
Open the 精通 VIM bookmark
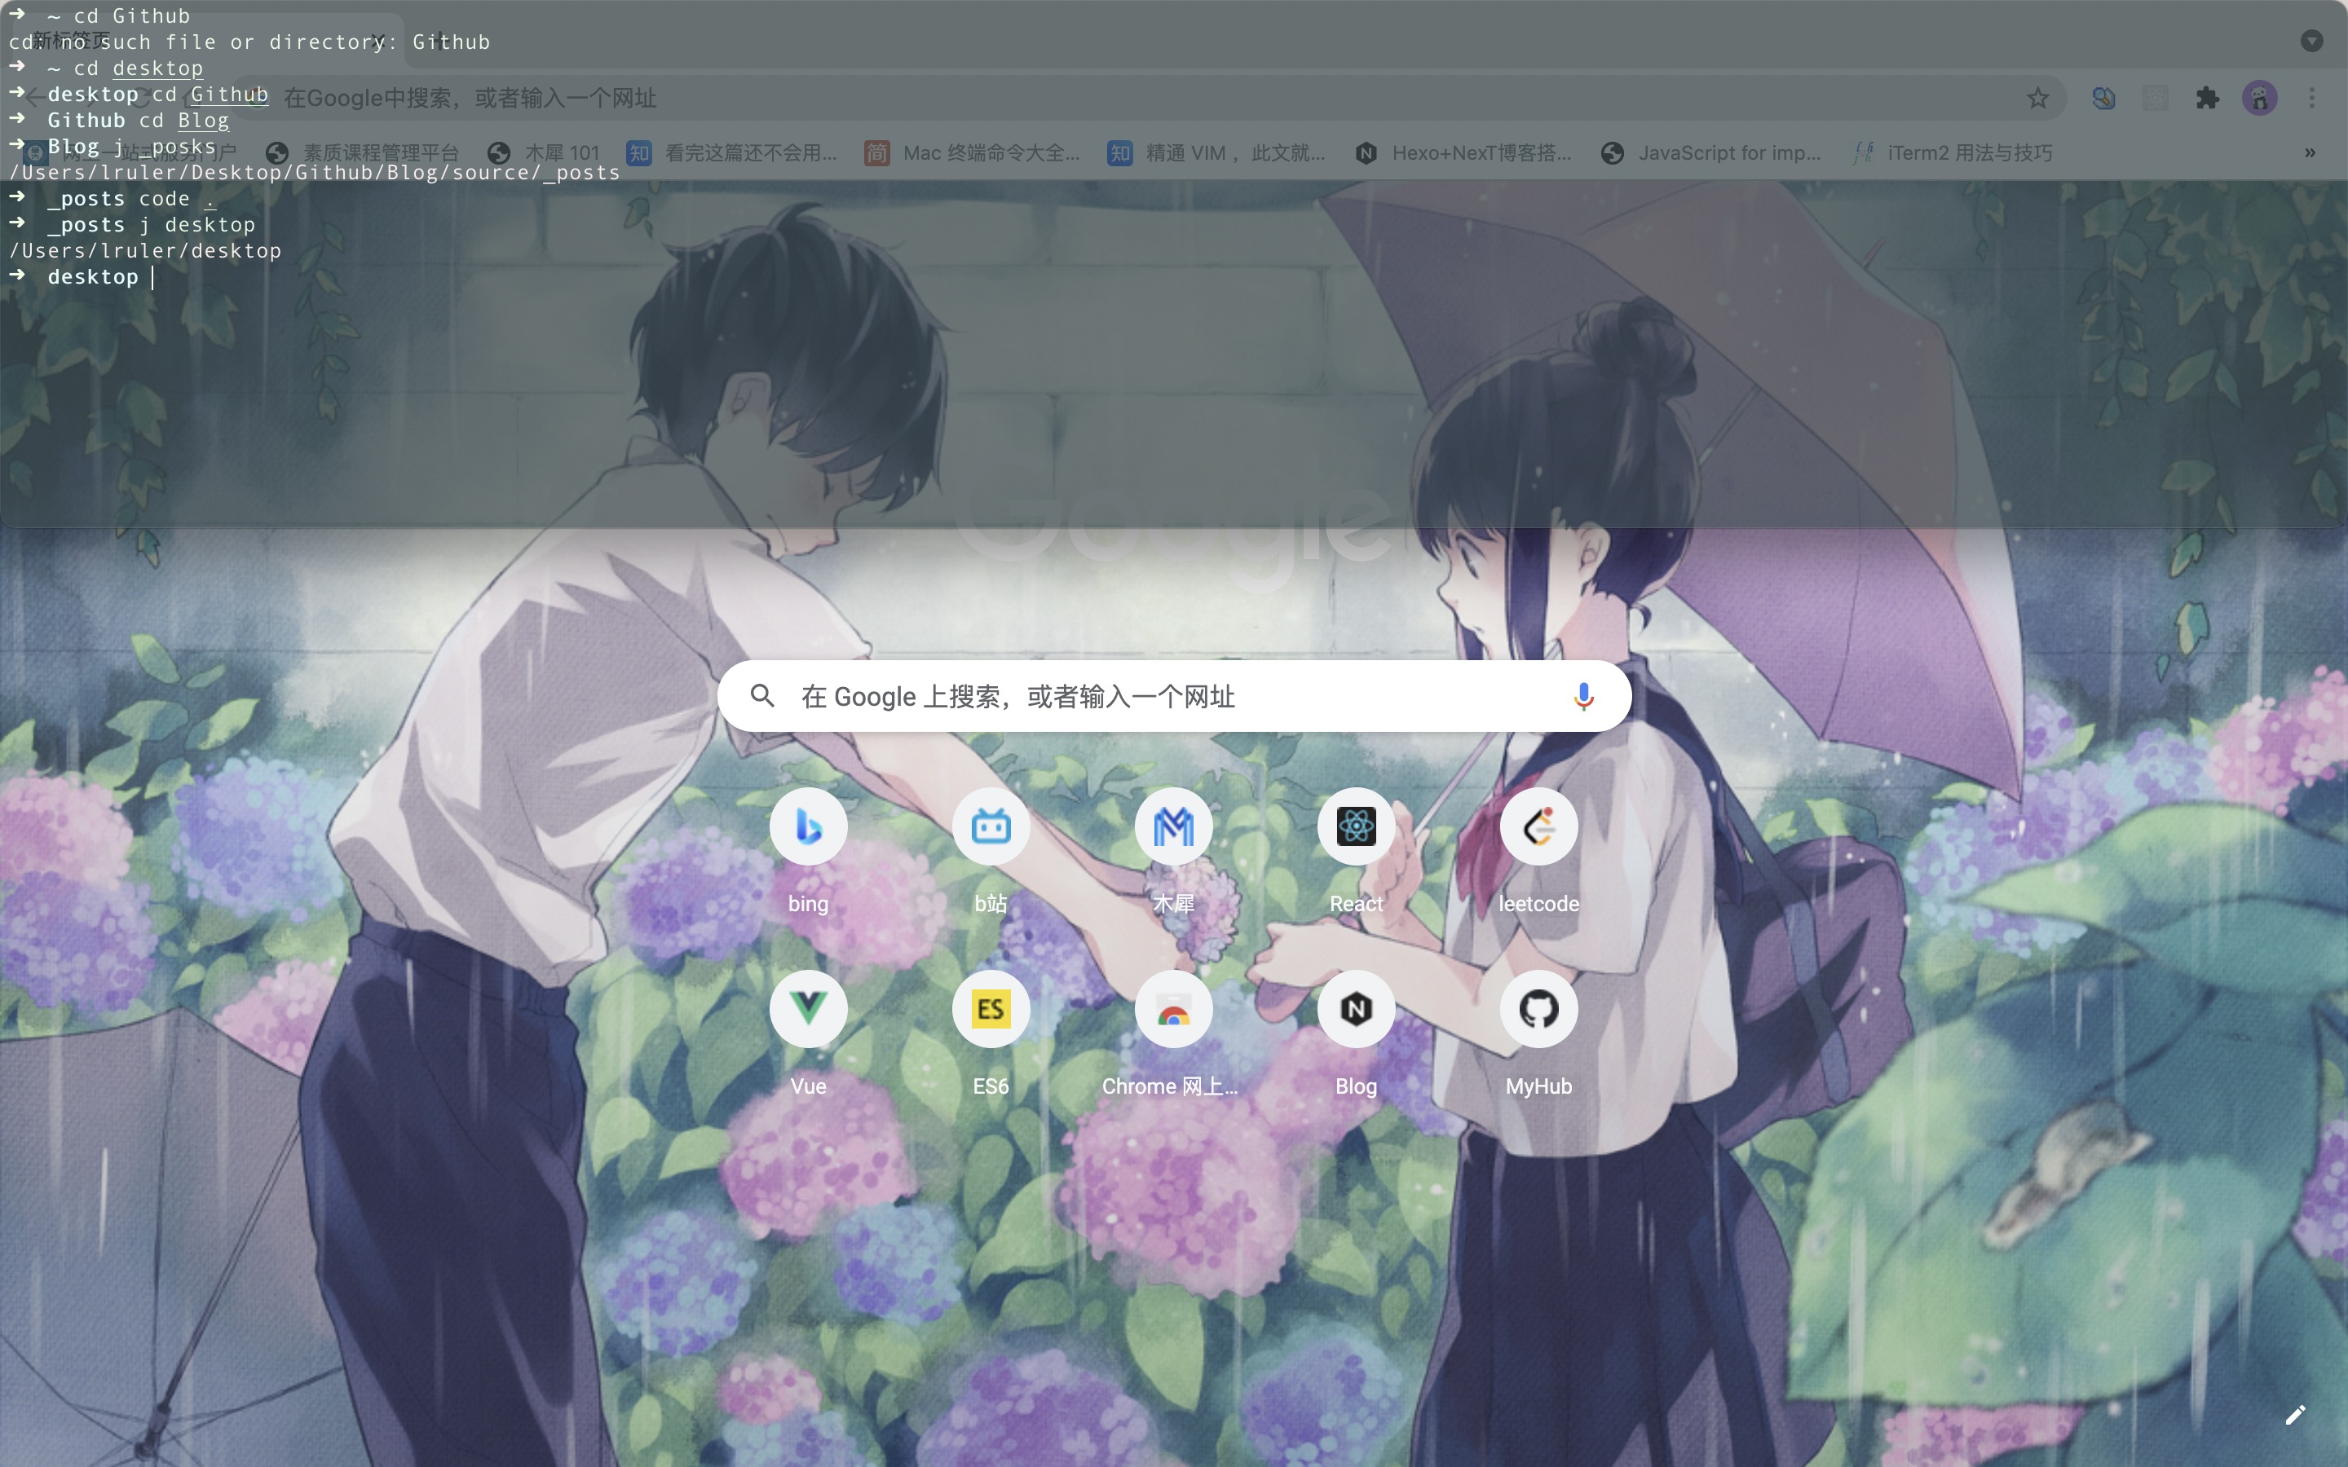pyautogui.click(x=1216, y=152)
